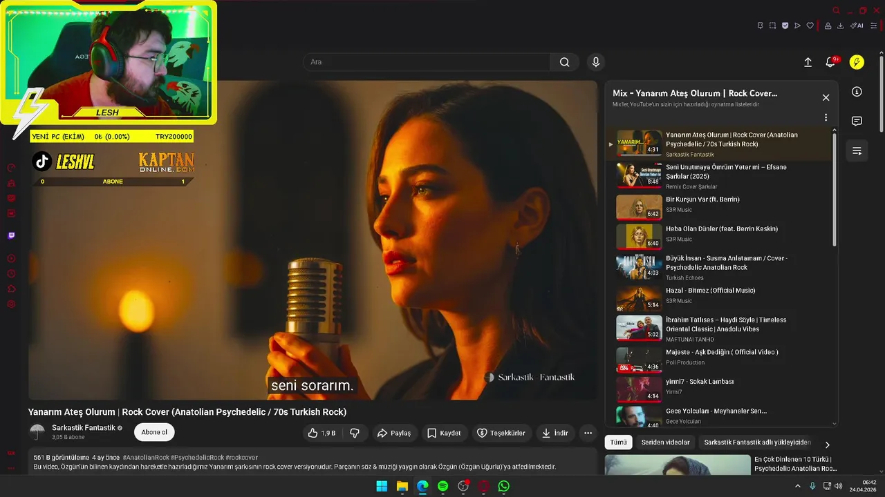Take a snapshot with the dashed-square icon
Image resolution: width=885 pixels, height=497 pixels.
(x=773, y=26)
